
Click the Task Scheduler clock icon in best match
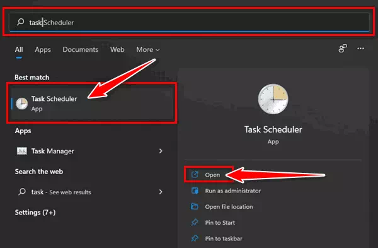click(22, 103)
